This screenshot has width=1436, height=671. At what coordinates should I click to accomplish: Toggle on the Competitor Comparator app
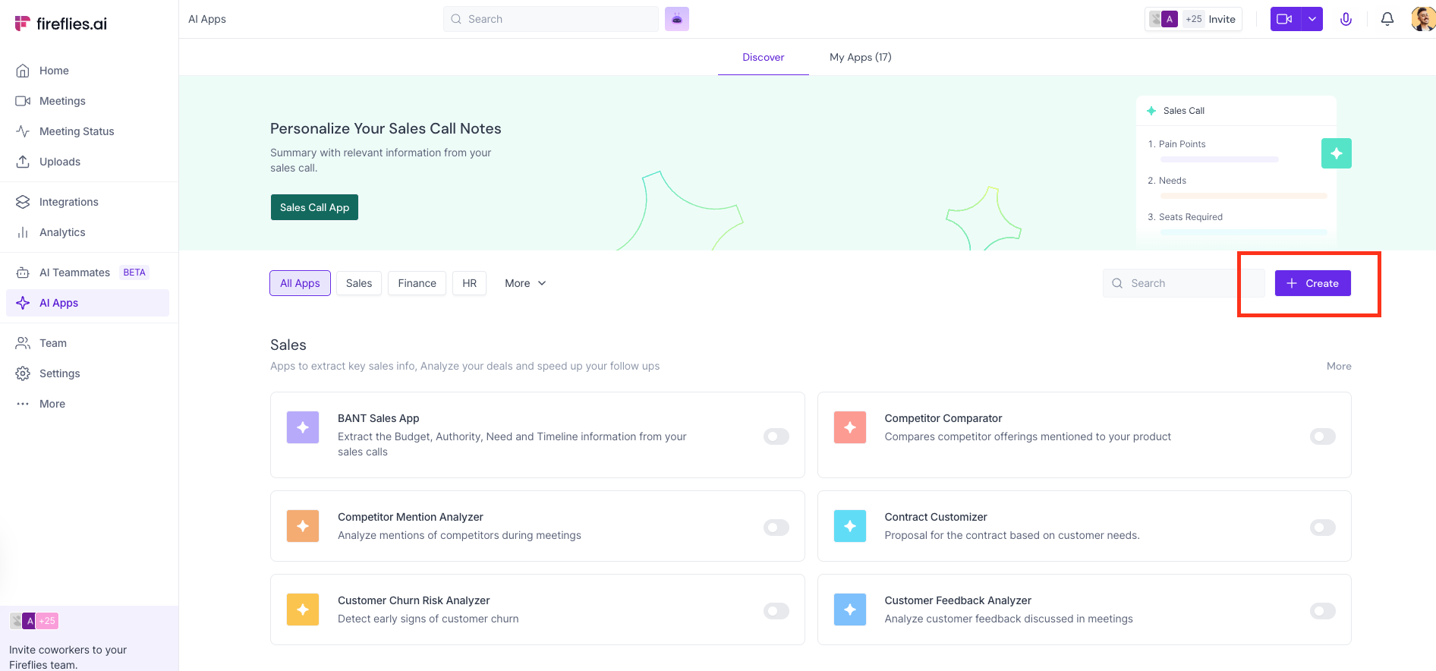pyautogui.click(x=1322, y=436)
